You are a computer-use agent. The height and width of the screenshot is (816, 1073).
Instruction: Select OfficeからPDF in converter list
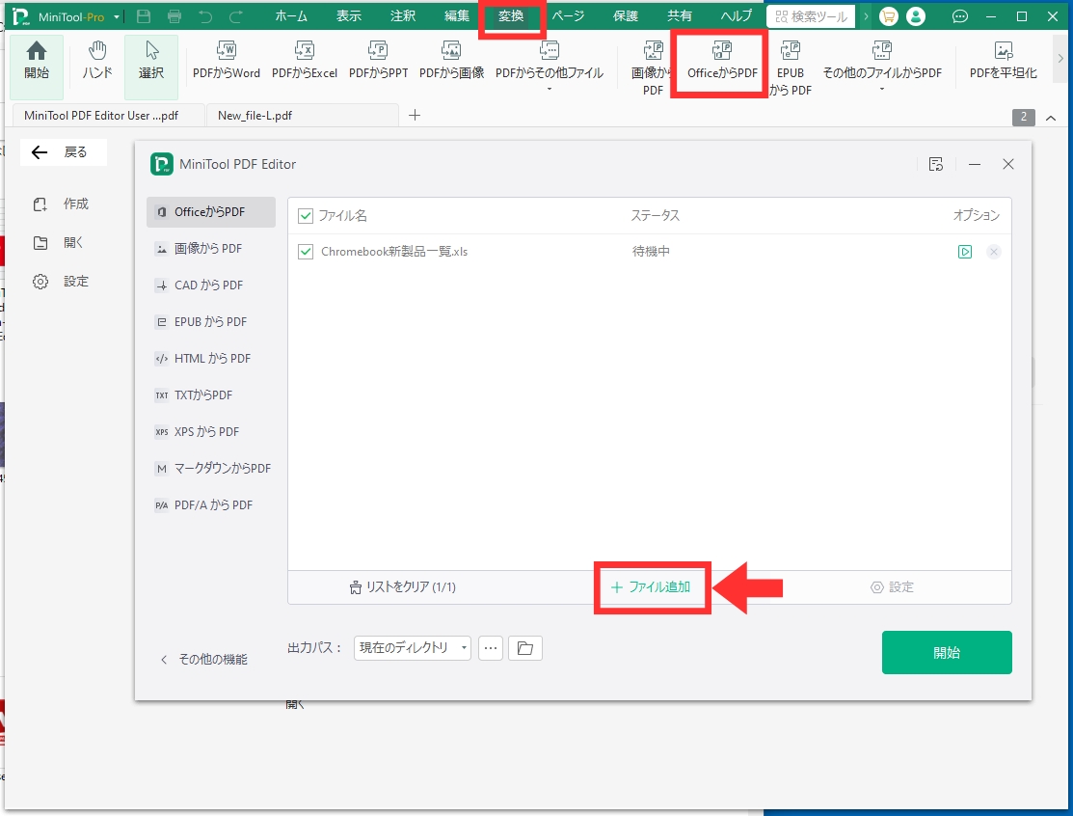point(211,212)
